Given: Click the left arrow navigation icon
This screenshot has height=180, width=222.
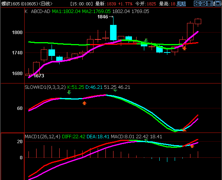Looking at the screenshot, I should click(197, 3).
